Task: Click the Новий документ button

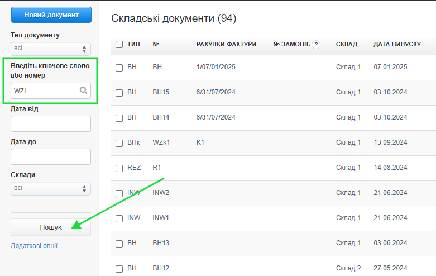Action: [51, 15]
